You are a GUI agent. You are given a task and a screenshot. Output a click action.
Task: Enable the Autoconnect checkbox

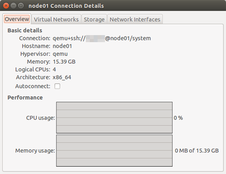point(57,86)
